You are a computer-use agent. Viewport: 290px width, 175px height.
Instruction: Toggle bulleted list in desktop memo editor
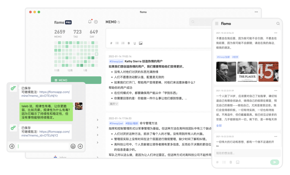(117, 43)
